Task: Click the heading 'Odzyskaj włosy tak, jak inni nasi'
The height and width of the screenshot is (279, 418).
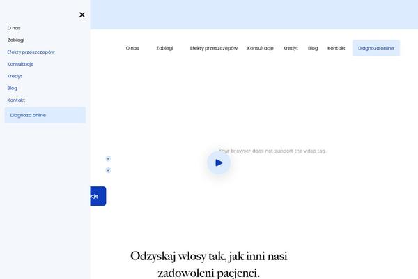Action: [x=209, y=256]
